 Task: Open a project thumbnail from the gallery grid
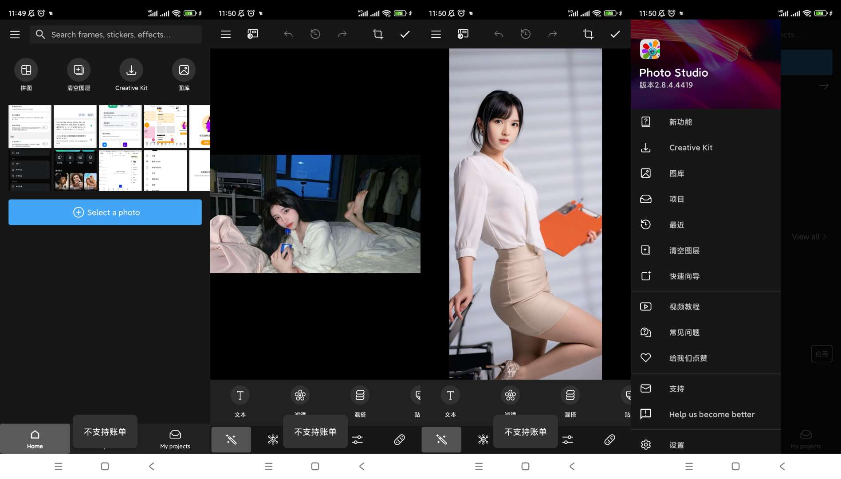pos(29,126)
